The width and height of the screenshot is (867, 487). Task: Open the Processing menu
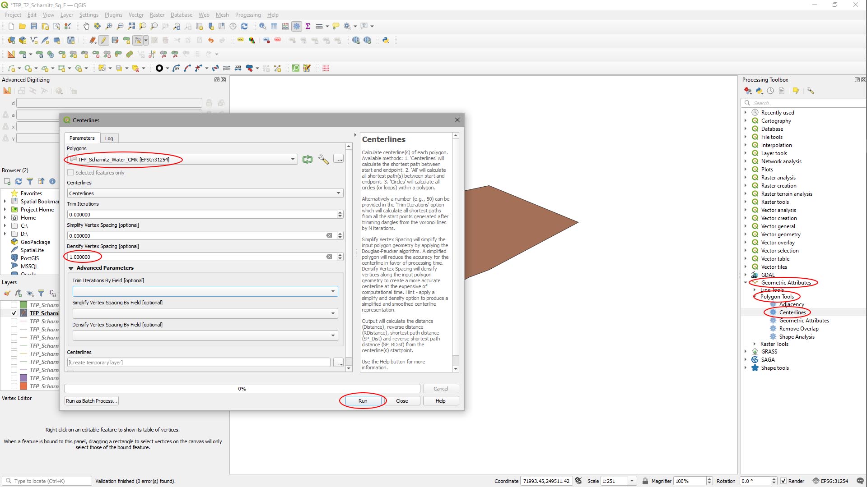[248, 15]
